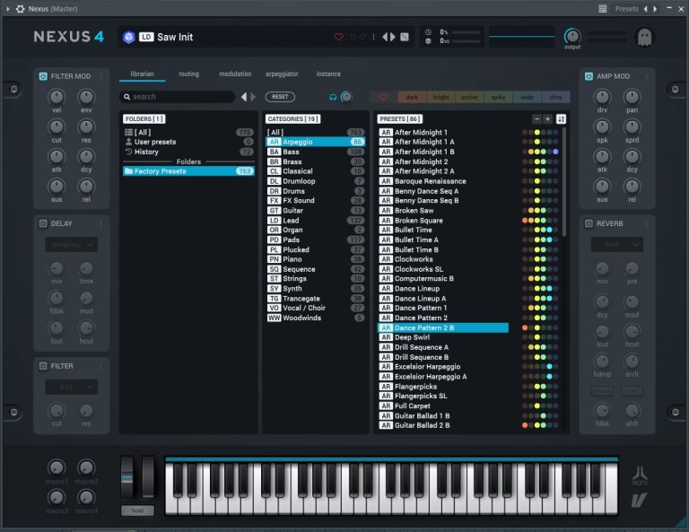The height and width of the screenshot is (532, 689).
Task: Click the plus icon in presets header
Action: (548, 118)
